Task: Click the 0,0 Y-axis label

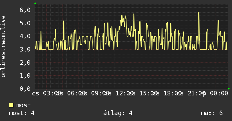Action: point(25,89)
